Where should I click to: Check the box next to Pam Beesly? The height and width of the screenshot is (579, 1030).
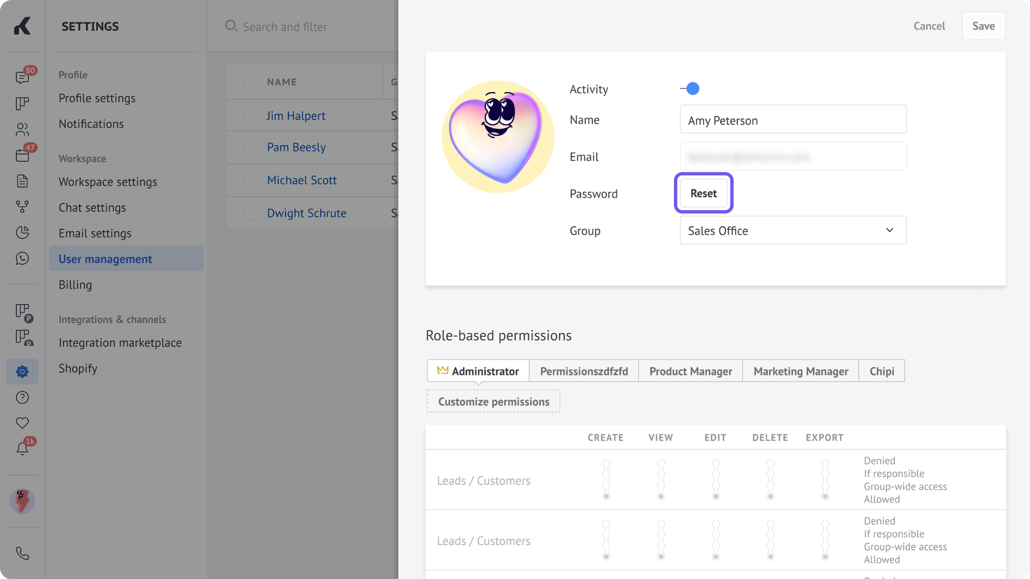[x=250, y=147]
